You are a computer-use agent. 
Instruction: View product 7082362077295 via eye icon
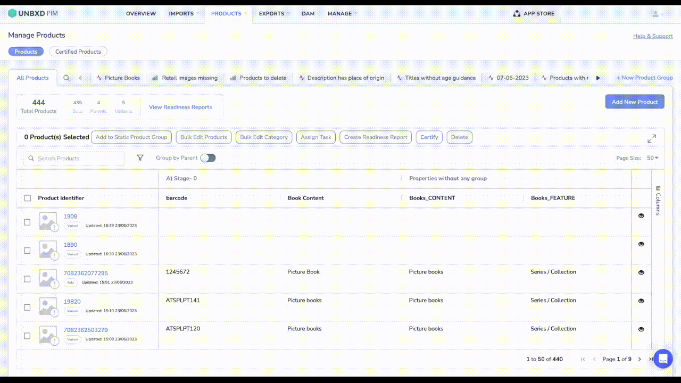click(641, 272)
